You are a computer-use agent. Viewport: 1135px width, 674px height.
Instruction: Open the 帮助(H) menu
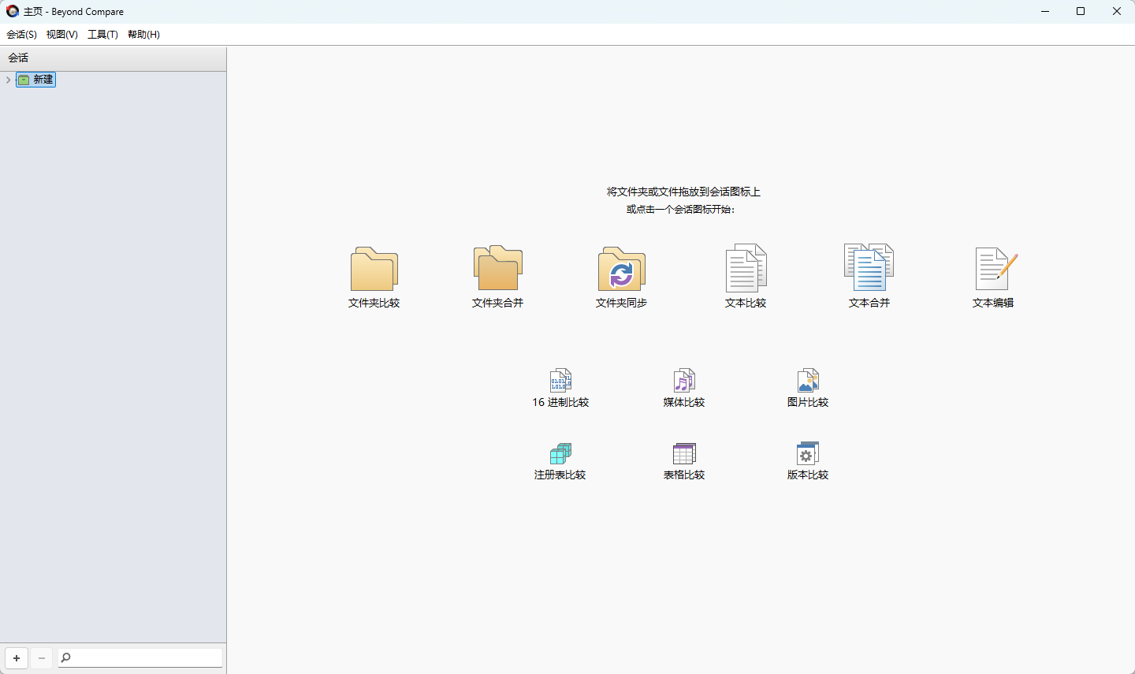pos(143,34)
